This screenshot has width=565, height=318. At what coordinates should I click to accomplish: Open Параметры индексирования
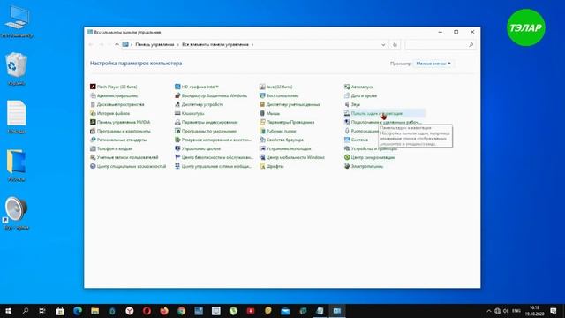(206, 122)
